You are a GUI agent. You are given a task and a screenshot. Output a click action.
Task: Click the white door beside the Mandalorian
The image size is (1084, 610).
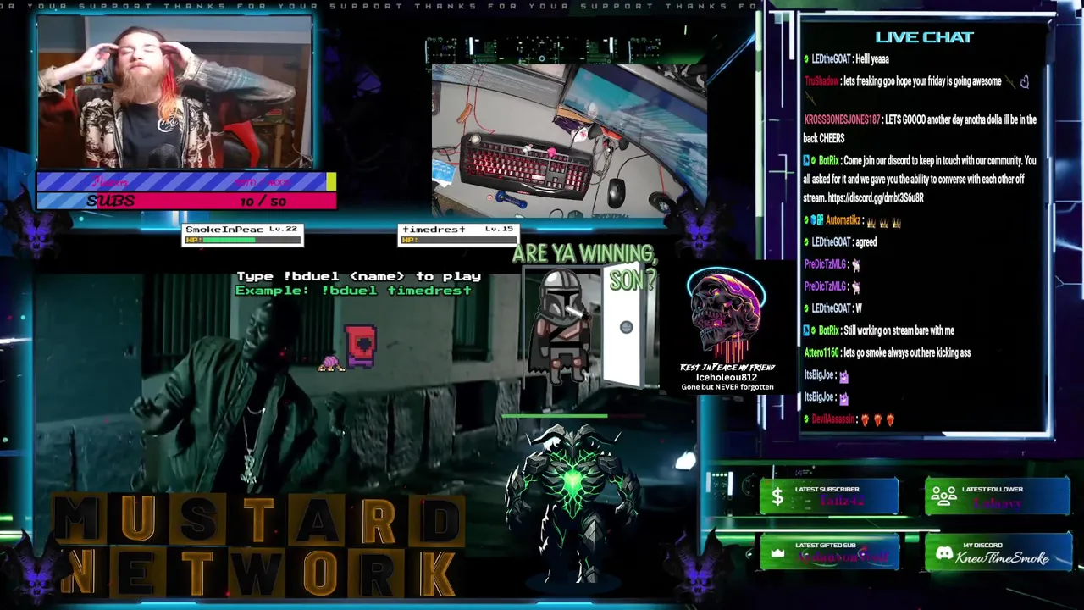624,325
